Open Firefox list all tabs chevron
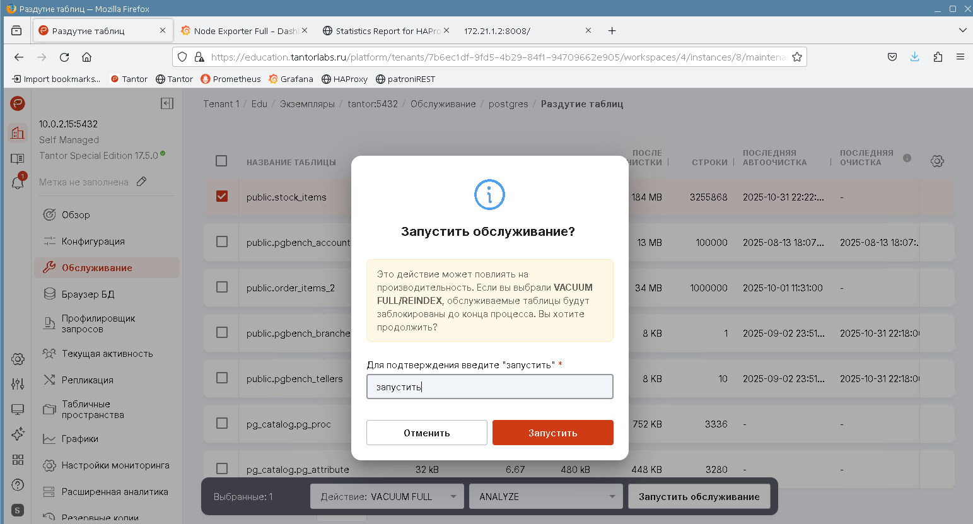This screenshot has width=973, height=524. point(962,30)
